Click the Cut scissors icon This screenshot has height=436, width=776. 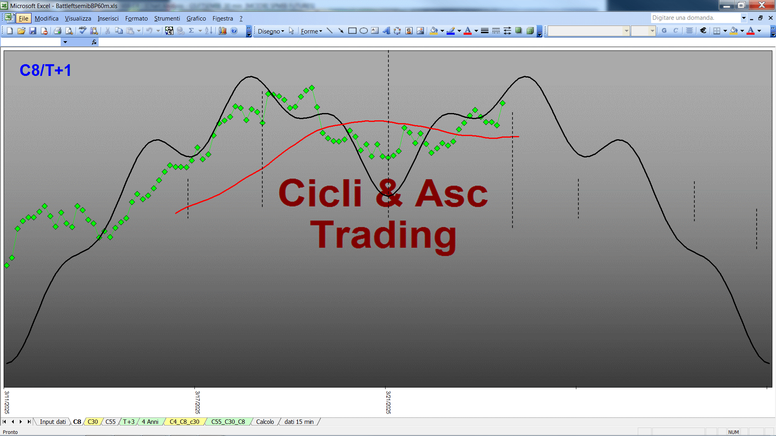[x=108, y=31]
